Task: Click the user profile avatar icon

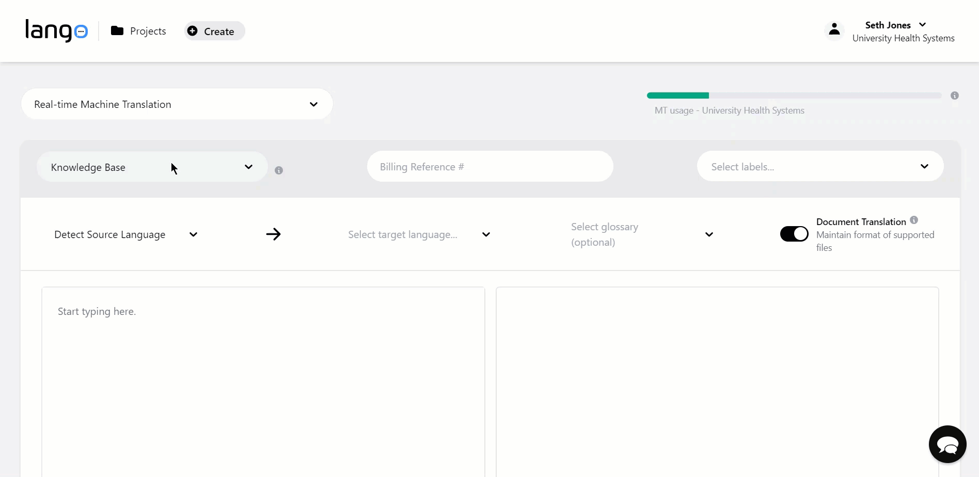Action: (834, 30)
